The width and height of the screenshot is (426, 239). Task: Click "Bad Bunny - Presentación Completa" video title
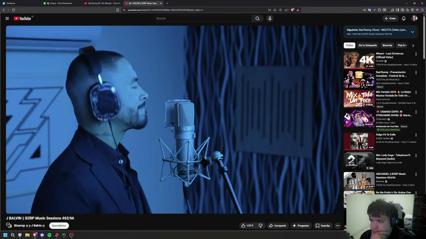point(391,74)
